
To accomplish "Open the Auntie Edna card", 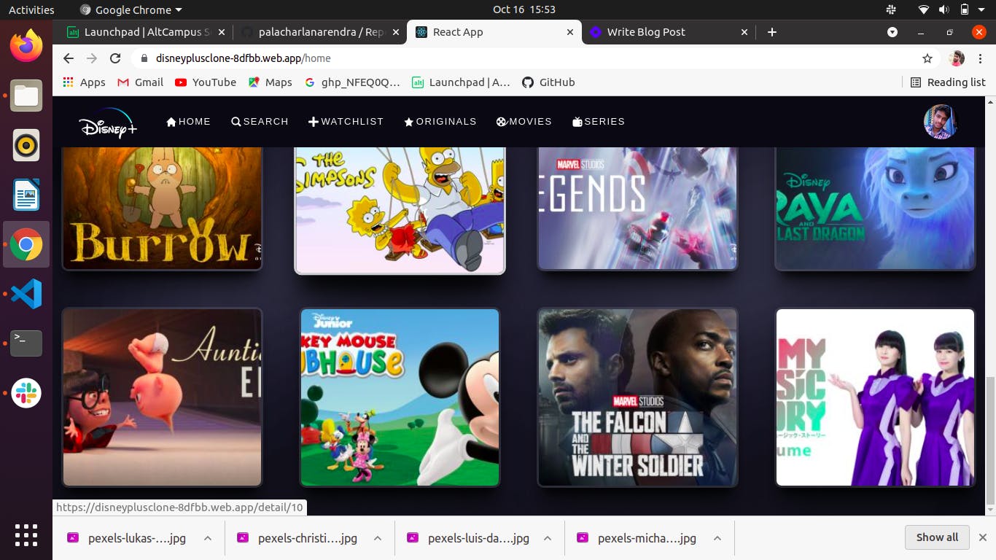I will coord(162,397).
